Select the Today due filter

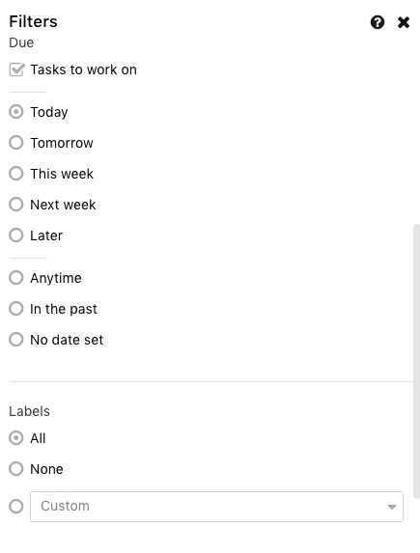click(16, 112)
